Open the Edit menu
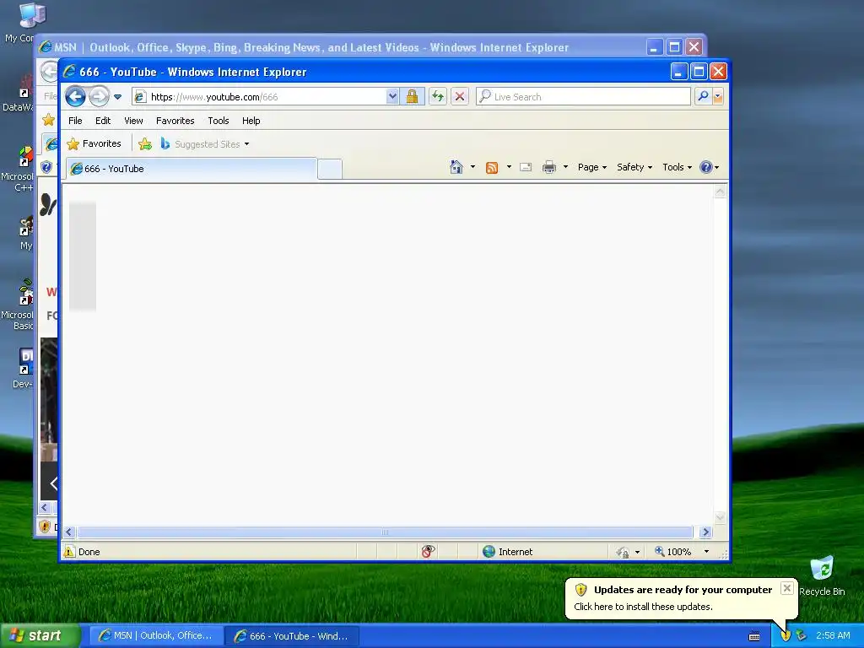The image size is (864, 648). 102,121
